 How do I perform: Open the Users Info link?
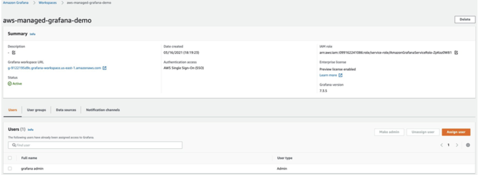31,129
